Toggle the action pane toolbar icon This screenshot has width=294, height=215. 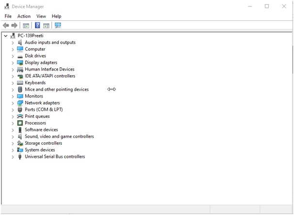coord(46,26)
